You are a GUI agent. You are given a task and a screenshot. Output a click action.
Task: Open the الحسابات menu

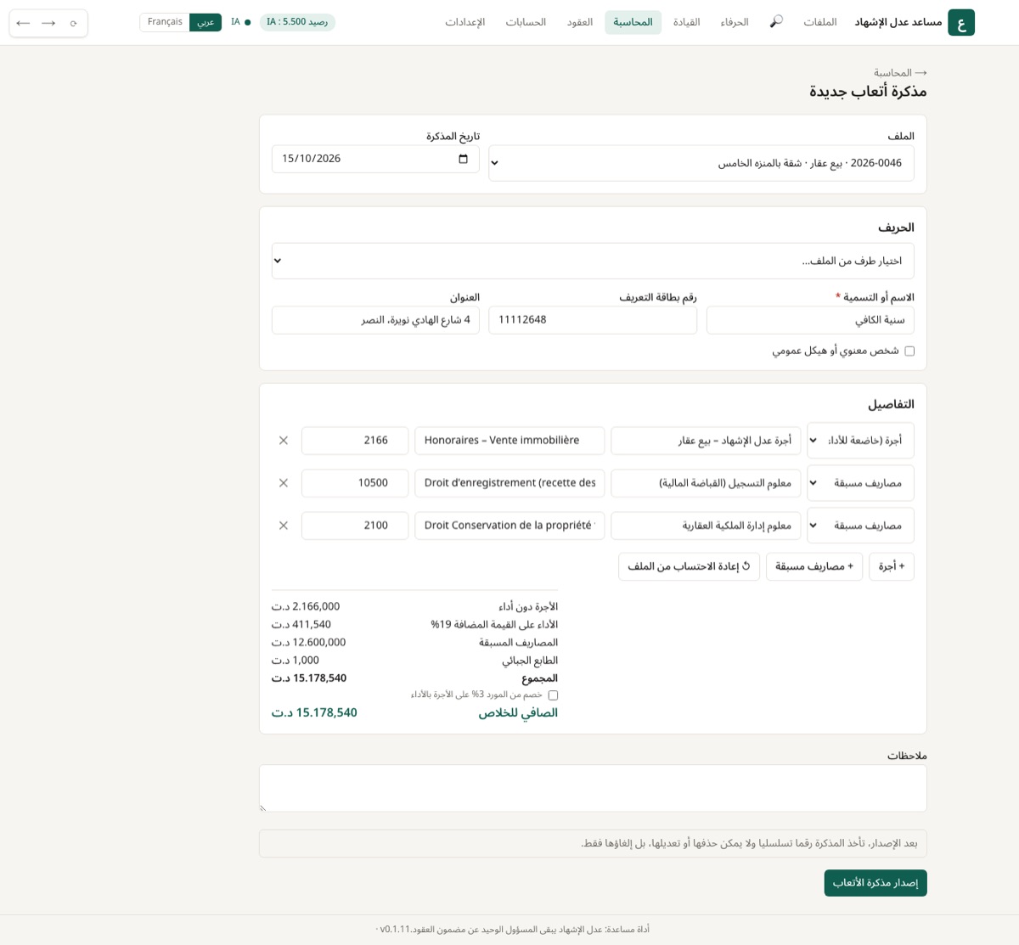pyautogui.click(x=526, y=22)
